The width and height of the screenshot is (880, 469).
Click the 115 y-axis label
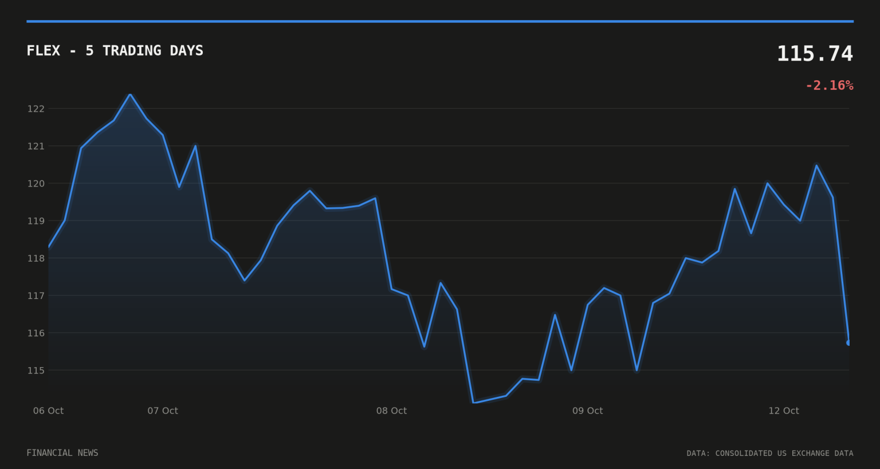36,371
